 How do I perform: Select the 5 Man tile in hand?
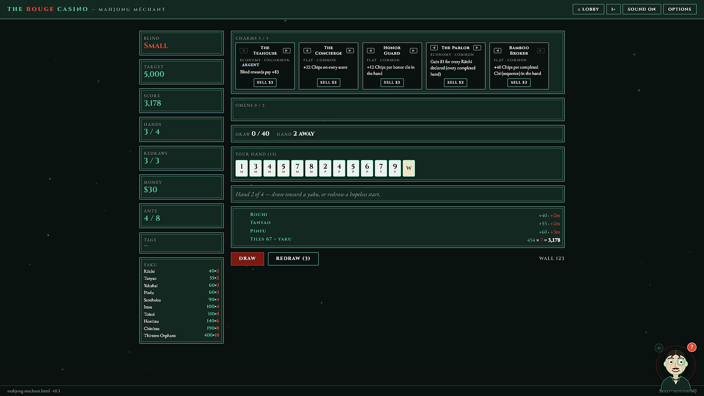[283, 168]
